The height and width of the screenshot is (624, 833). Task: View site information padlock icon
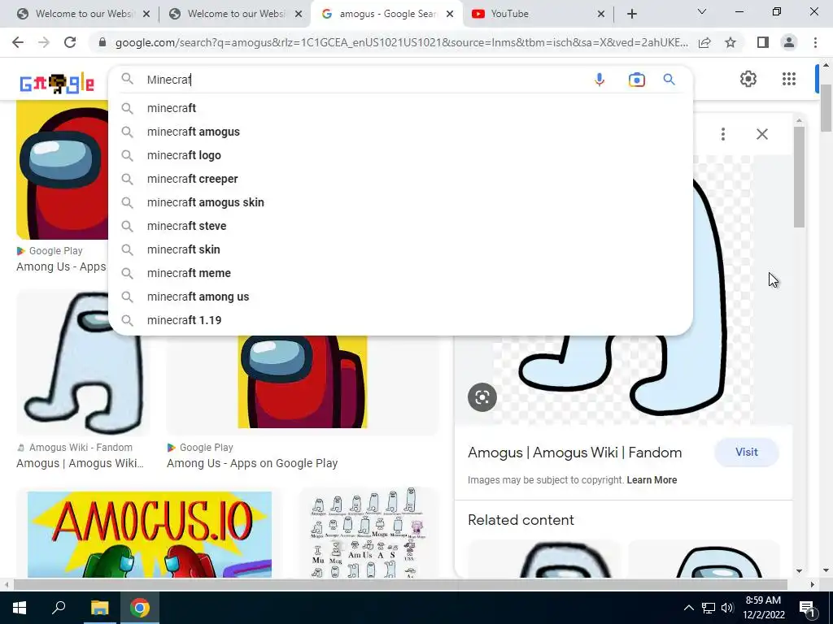102,42
